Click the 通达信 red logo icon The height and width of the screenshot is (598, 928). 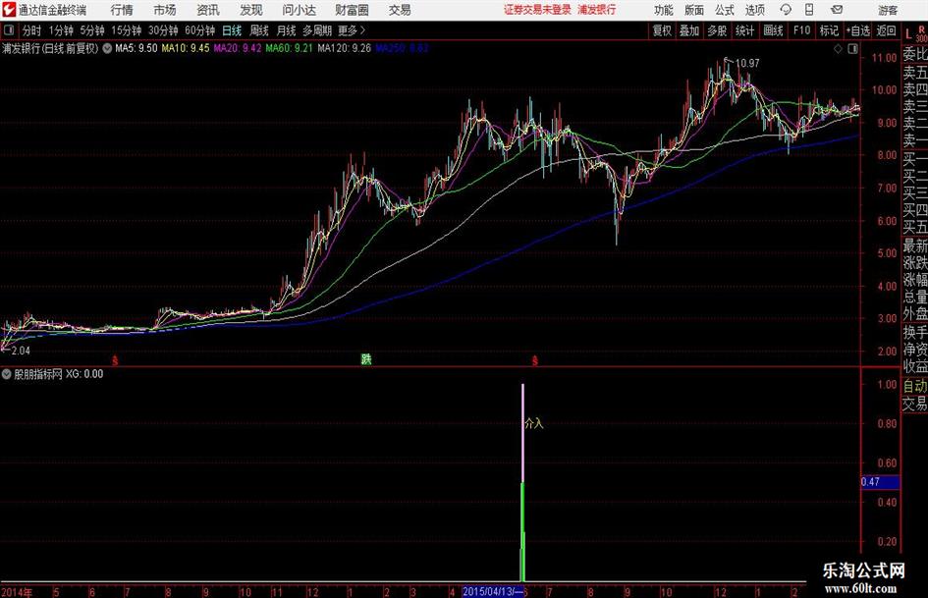[x=9, y=10]
